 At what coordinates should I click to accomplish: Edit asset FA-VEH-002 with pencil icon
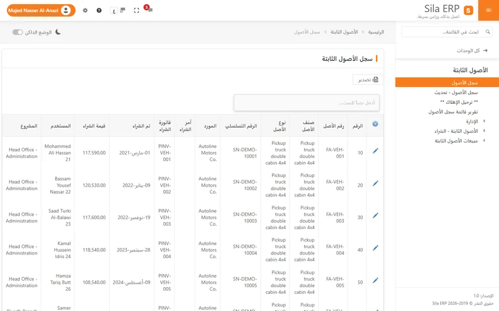375,183
